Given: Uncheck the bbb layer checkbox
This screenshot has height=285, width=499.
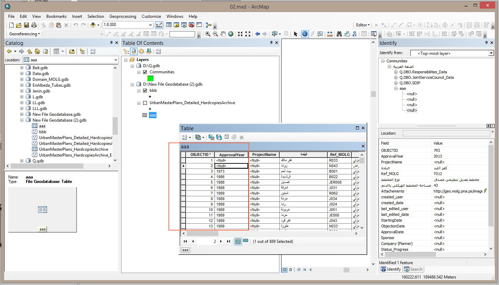Looking at the screenshot, I should [x=145, y=90].
